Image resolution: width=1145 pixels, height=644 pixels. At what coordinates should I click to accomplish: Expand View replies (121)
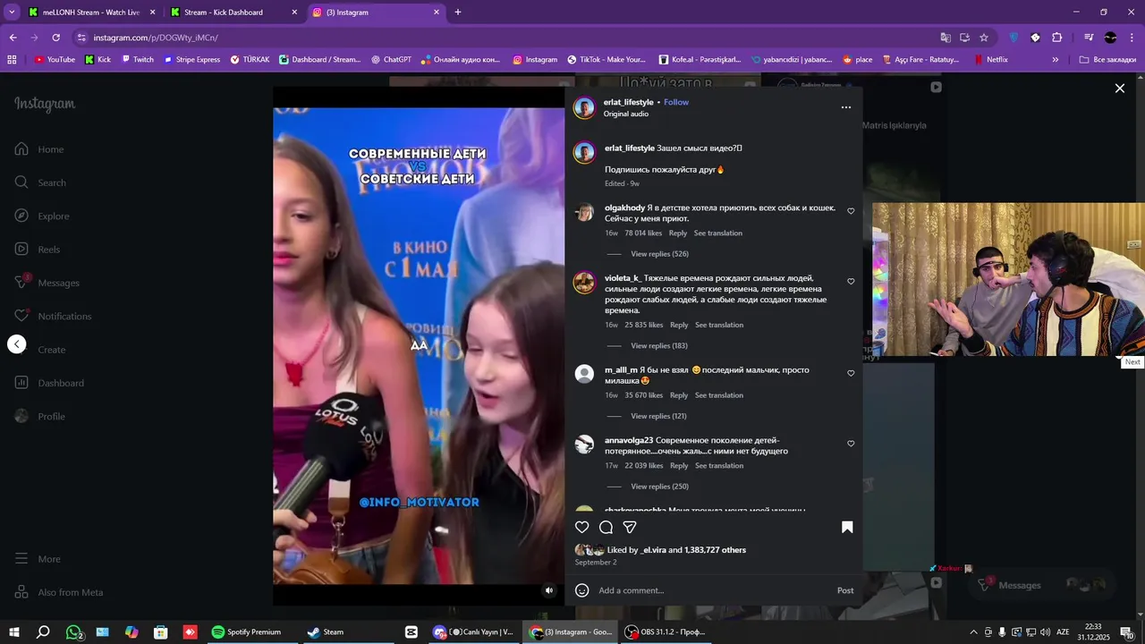pos(658,416)
